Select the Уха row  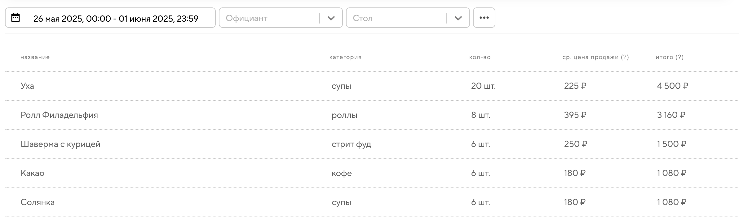[27, 86]
